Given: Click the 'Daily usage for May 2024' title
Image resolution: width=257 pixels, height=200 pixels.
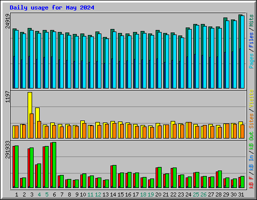Looking at the screenshot, I should click(52, 7).
